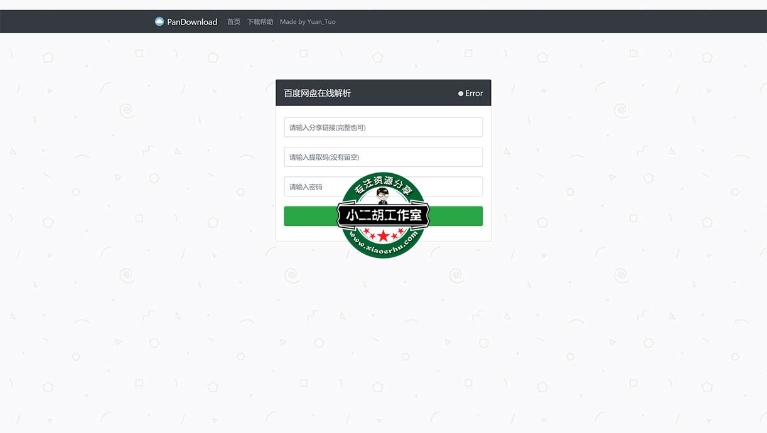Click the 小二胡工作室 black banner
Image resolution: width=767 pixels, height=433 pixels.
(383, 216)
